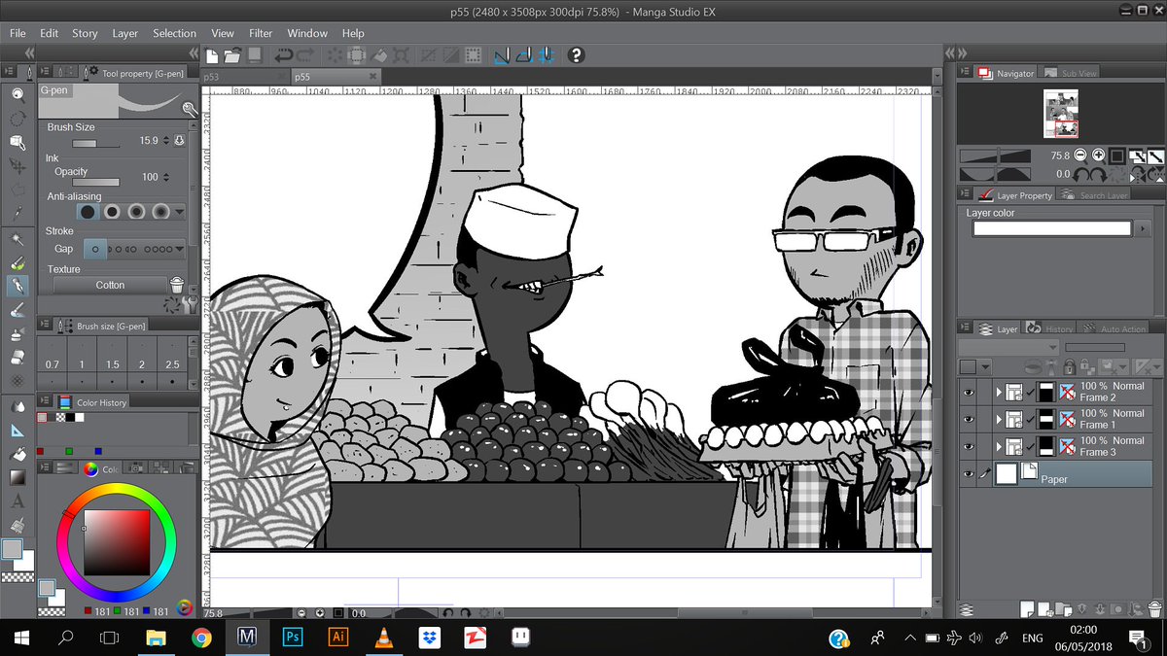Select the smallest stroke gap option
Image resolution: width=1167 pixels, height=656 pixels.
[94, 249]
